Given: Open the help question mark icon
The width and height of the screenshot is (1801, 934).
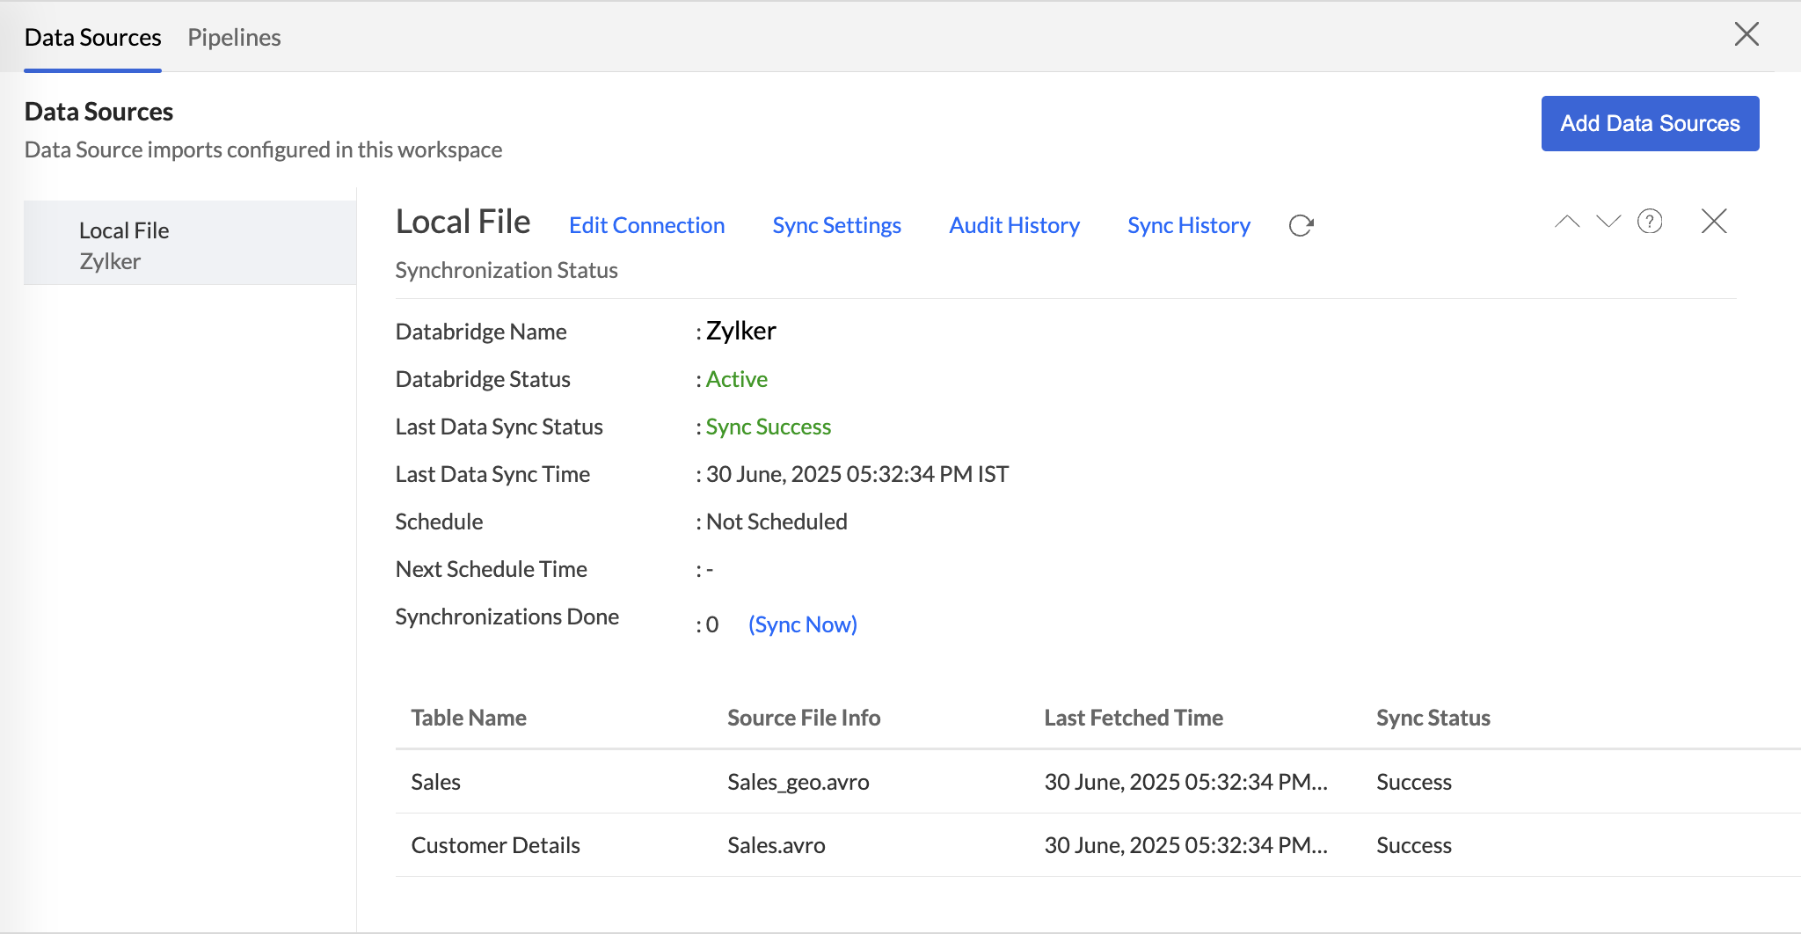Looking at the screenshot, I should tap(1650, 222).
